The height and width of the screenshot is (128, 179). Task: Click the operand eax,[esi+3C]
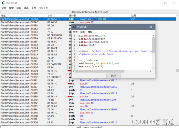click(87, 103)
